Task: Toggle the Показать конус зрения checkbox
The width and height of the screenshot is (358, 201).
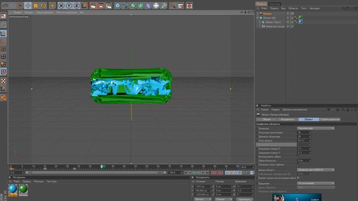Action: tap(298, 165)
